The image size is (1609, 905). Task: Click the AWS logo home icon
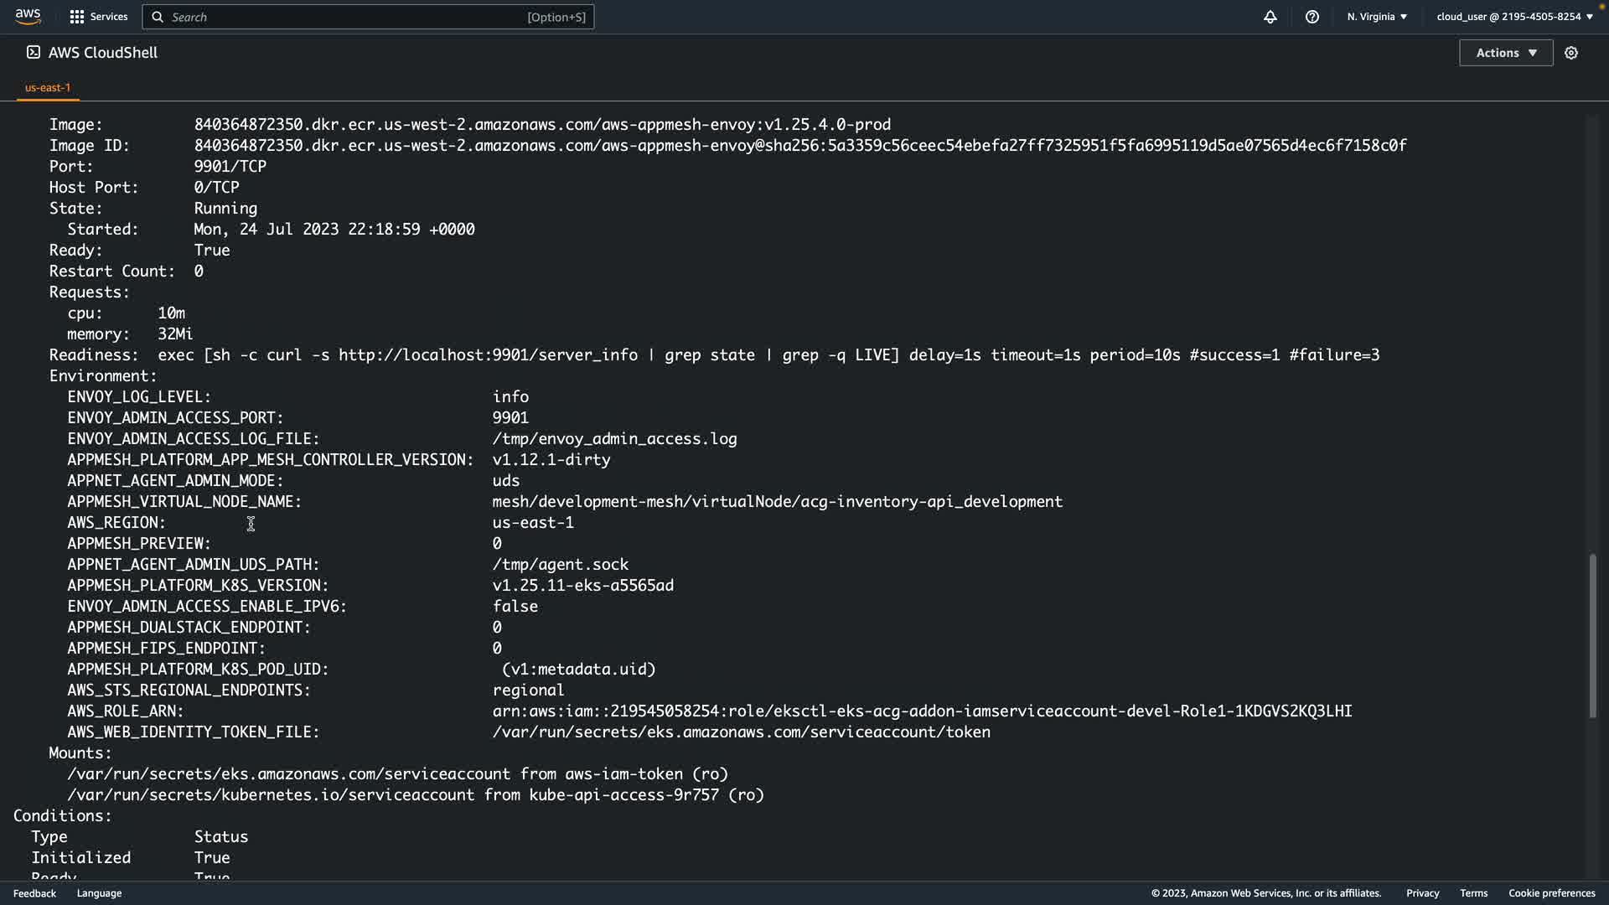tap(28, 16)
